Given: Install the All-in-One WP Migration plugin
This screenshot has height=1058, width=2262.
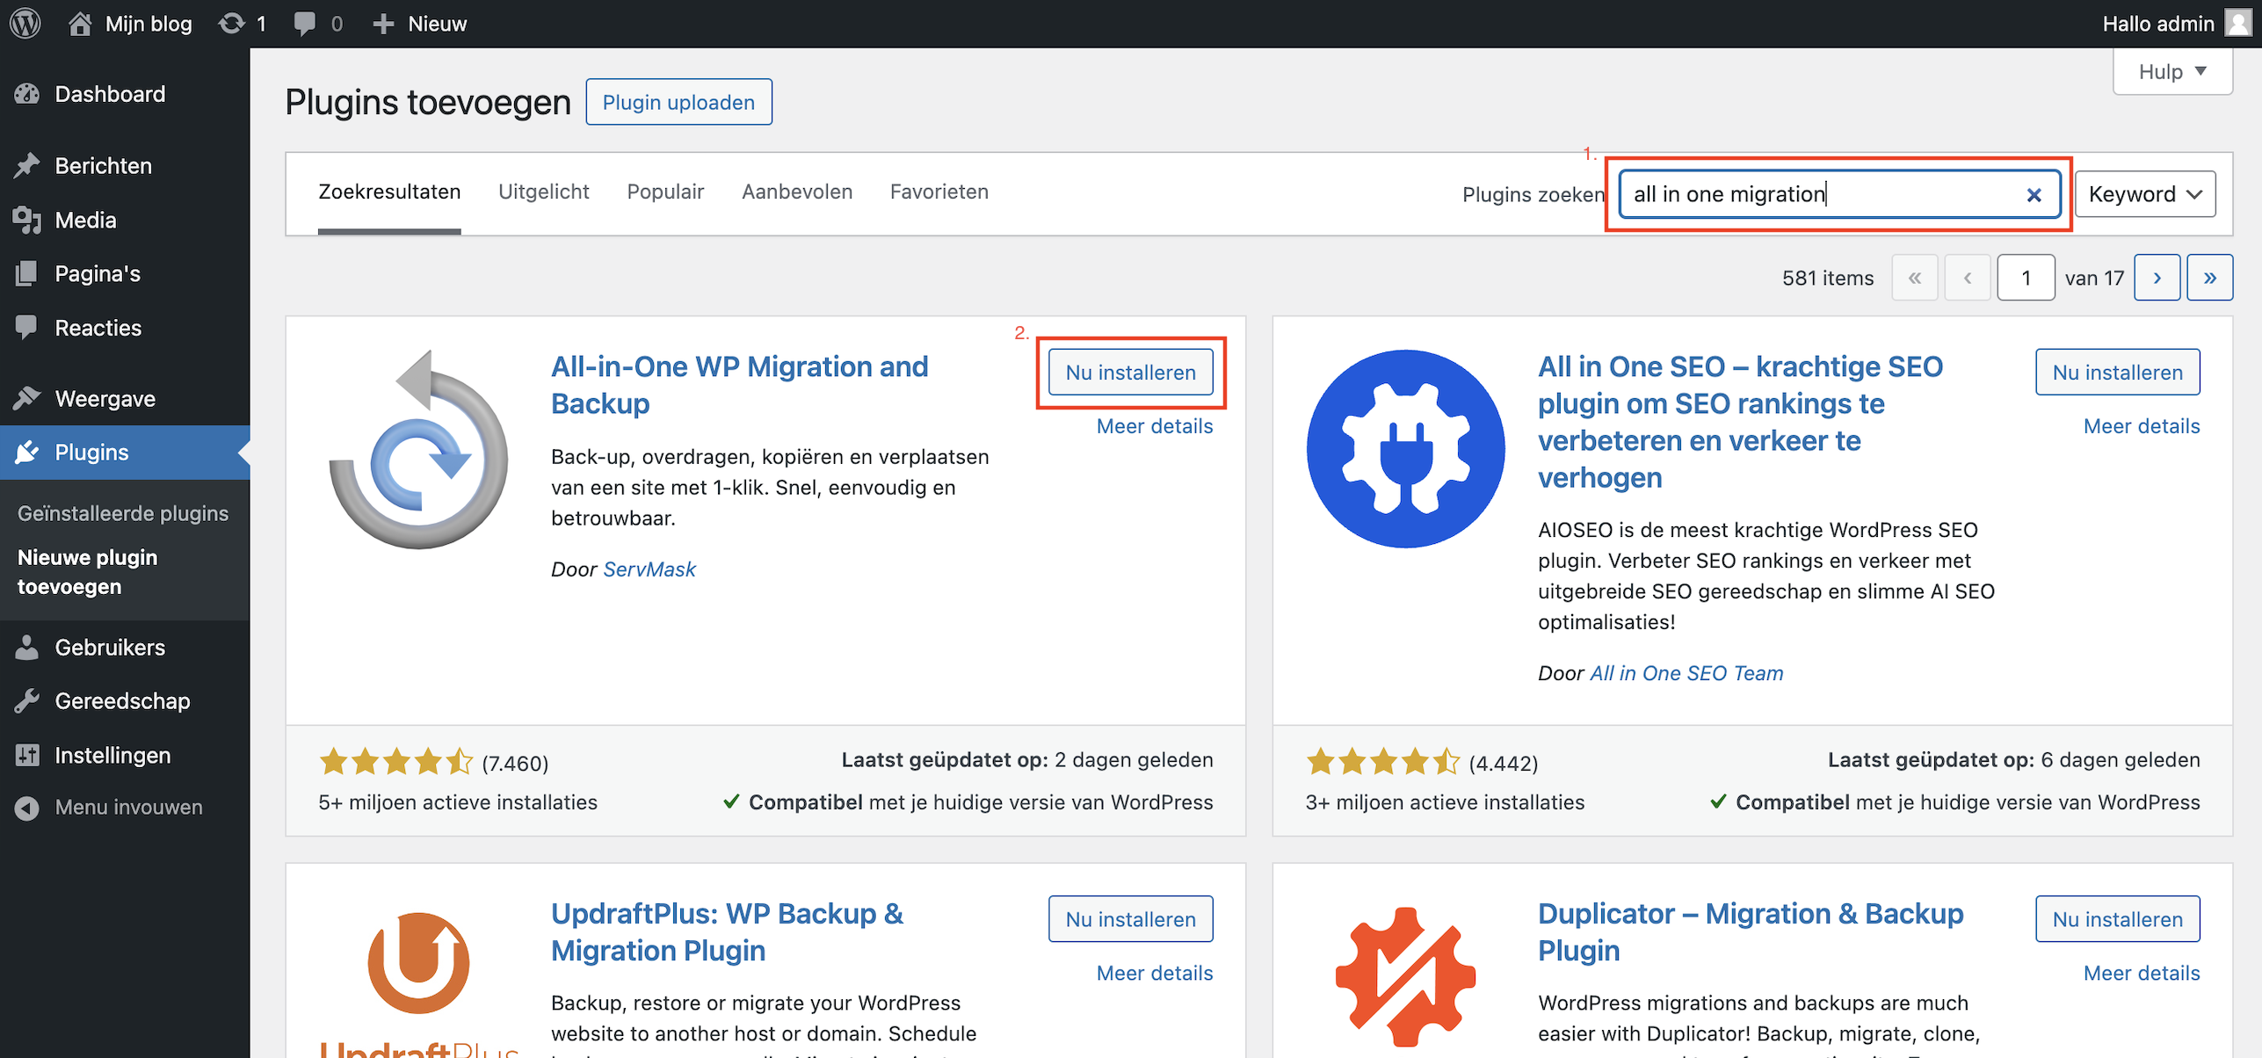Looking at the screenshot, I should pyautogui.click(x=1130, y=372).
